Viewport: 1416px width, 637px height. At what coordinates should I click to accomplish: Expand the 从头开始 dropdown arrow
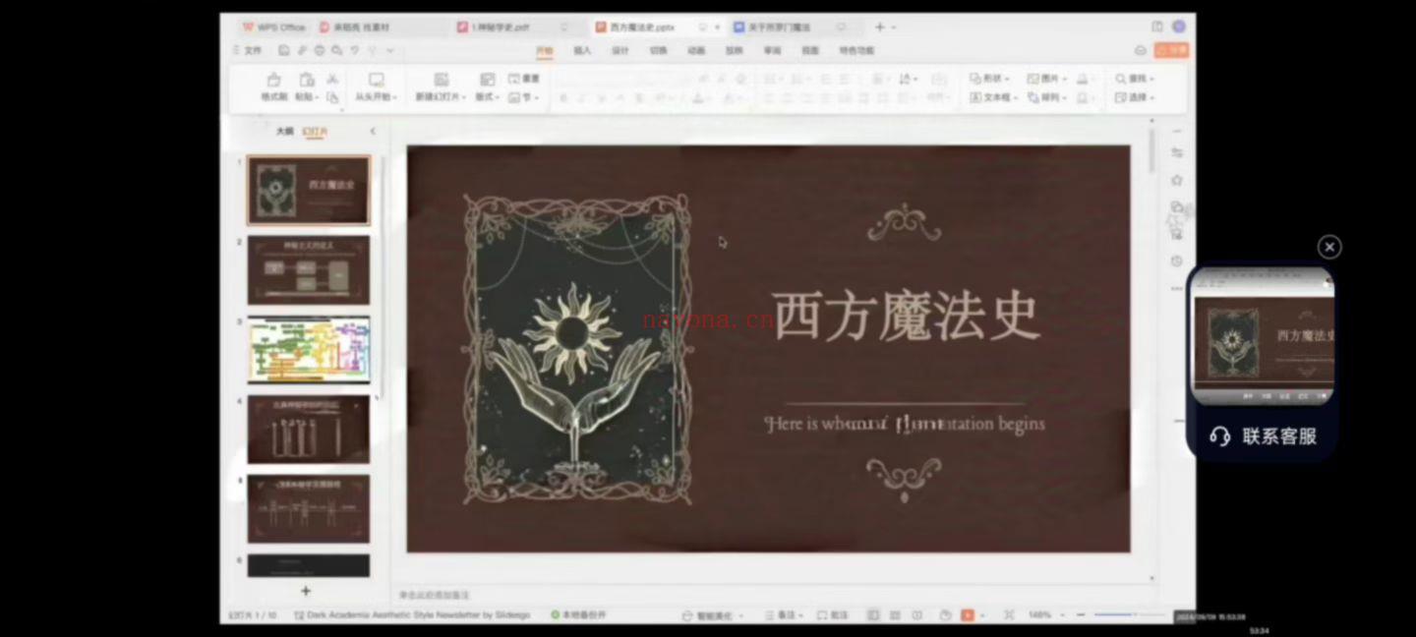(394, 98)
